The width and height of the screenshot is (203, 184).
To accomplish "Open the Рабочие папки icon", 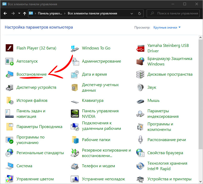I will (x=75, y=140).
